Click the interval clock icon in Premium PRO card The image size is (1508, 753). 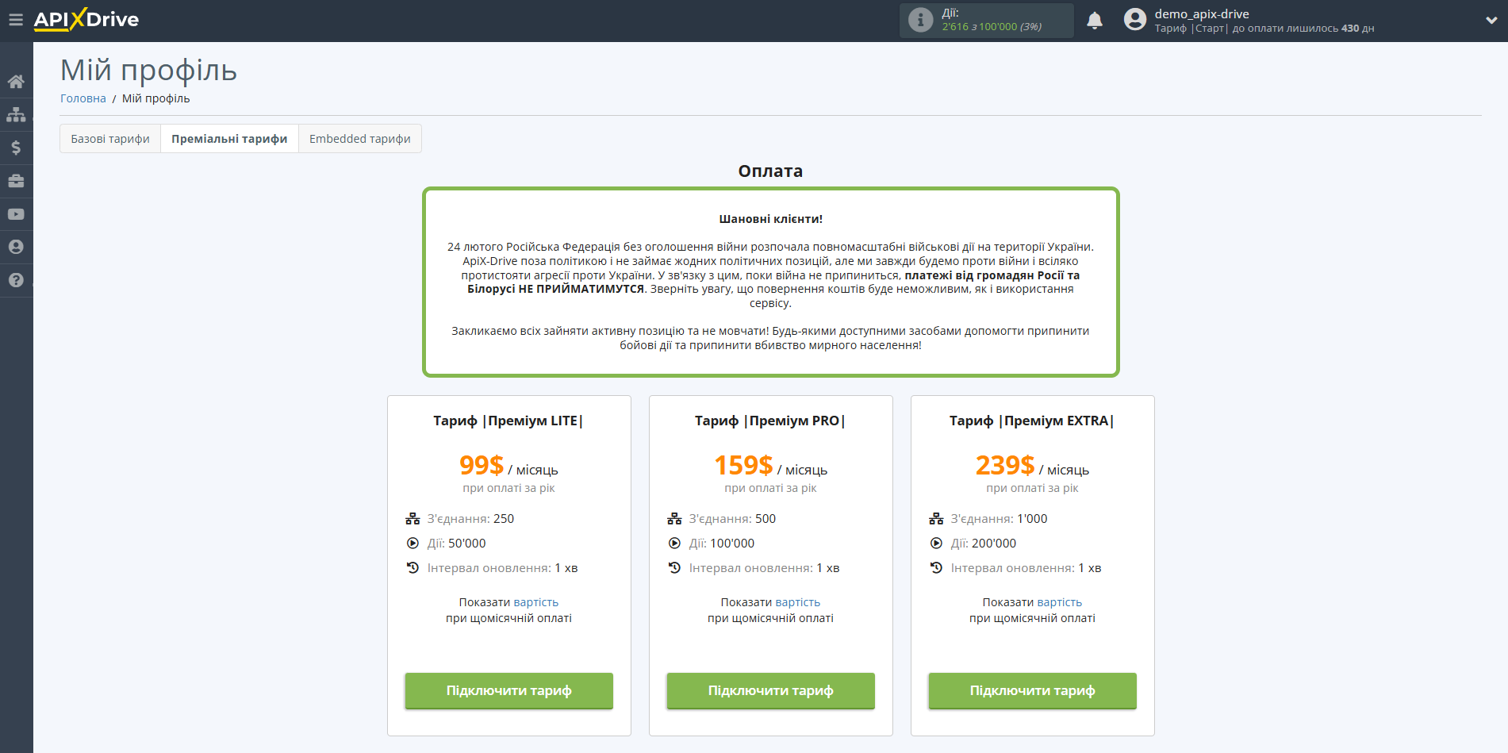674,568
